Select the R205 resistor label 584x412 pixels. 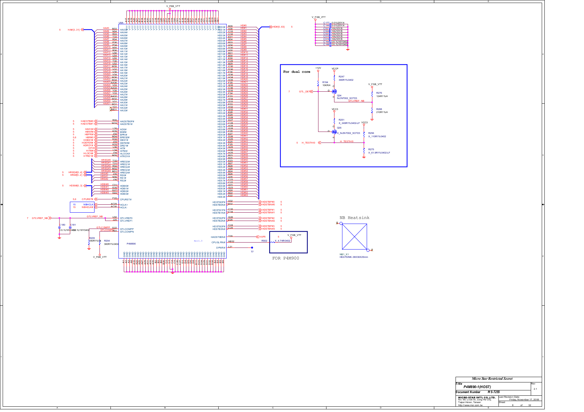pos(92,238)
